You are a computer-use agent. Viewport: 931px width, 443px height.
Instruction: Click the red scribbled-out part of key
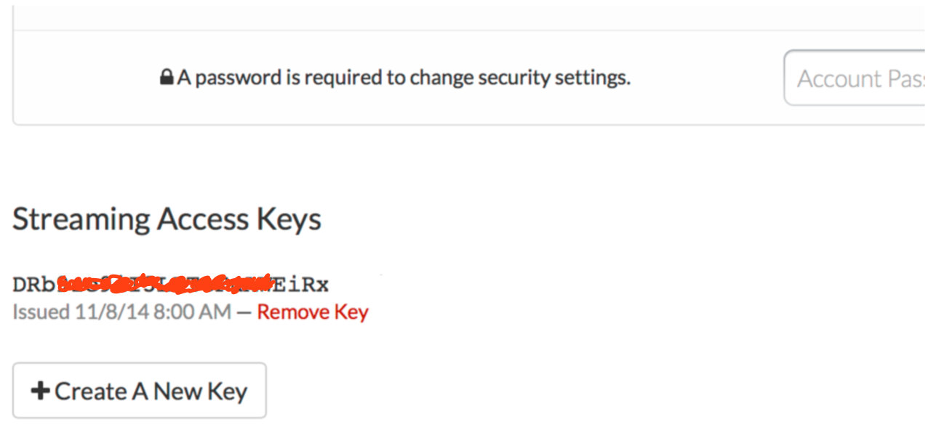(164, 284)
